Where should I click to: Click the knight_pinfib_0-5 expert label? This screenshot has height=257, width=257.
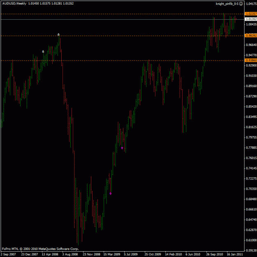coord(227,4)
